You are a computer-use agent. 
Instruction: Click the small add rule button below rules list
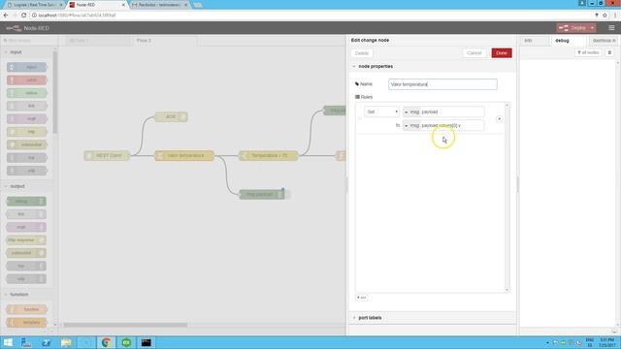[x=362, y=298]
